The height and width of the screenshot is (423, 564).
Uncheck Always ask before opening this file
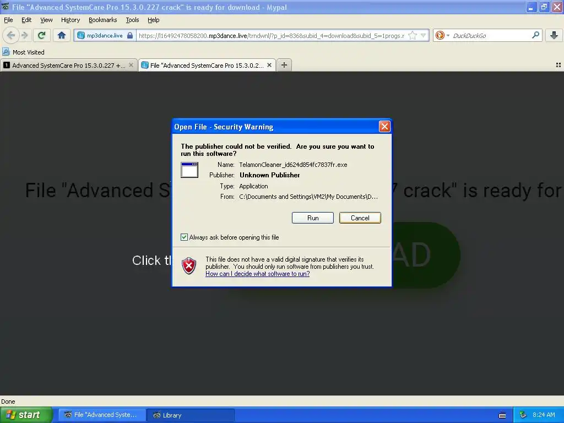(184, 237)
